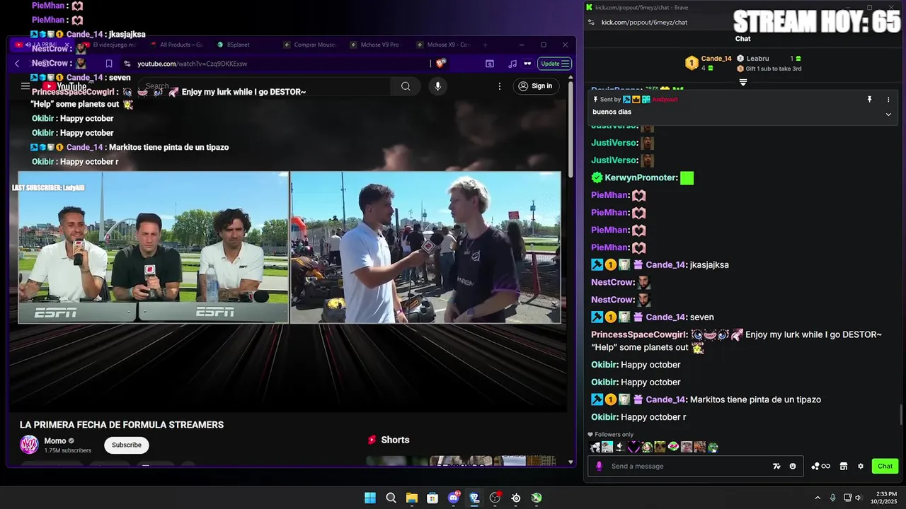
Task: Click the purple microphone icon in Kick chat box
Action: point(599,466)
